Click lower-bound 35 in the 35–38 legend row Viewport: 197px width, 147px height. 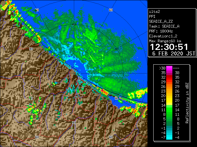[163, 73]
